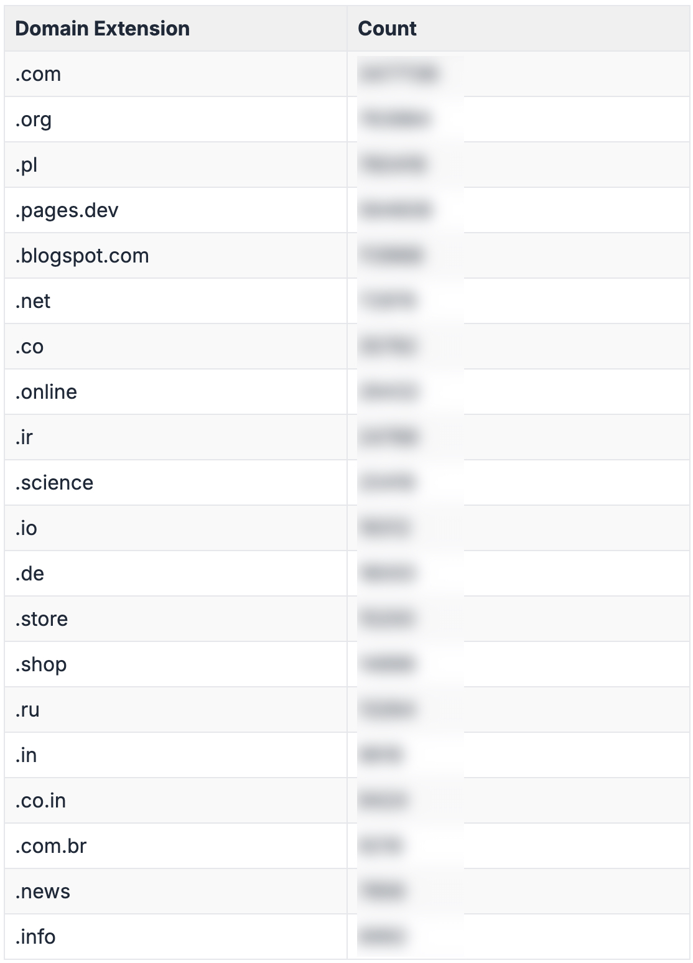Select the blurred count for .de

(x=388, y=574)
